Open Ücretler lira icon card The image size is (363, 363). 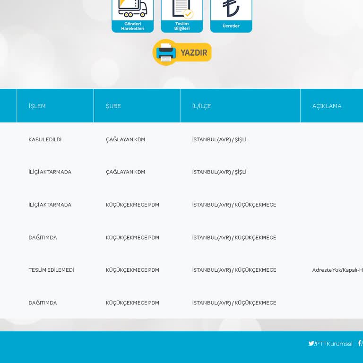231,16
